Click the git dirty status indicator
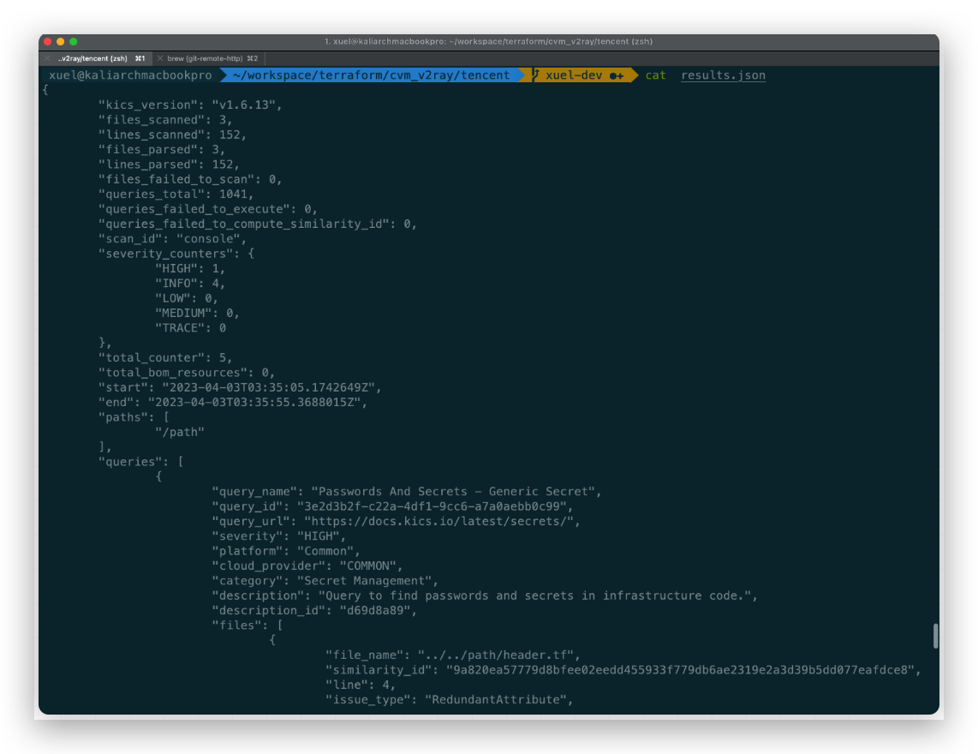 [617, 75]
